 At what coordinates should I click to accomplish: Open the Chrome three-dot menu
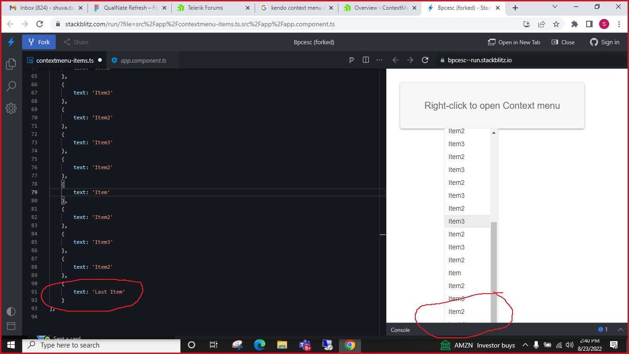click(619, 24)
